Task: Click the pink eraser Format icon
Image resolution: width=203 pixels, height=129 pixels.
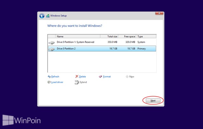Action: (x=101, y=77)
